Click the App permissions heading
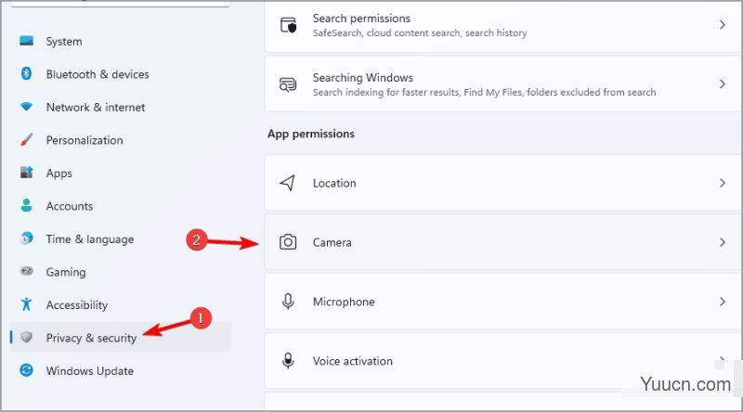 click(311, 134)
